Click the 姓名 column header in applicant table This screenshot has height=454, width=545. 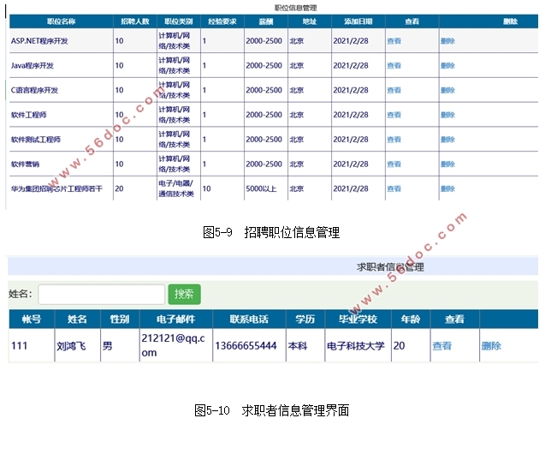click(77, 320)
